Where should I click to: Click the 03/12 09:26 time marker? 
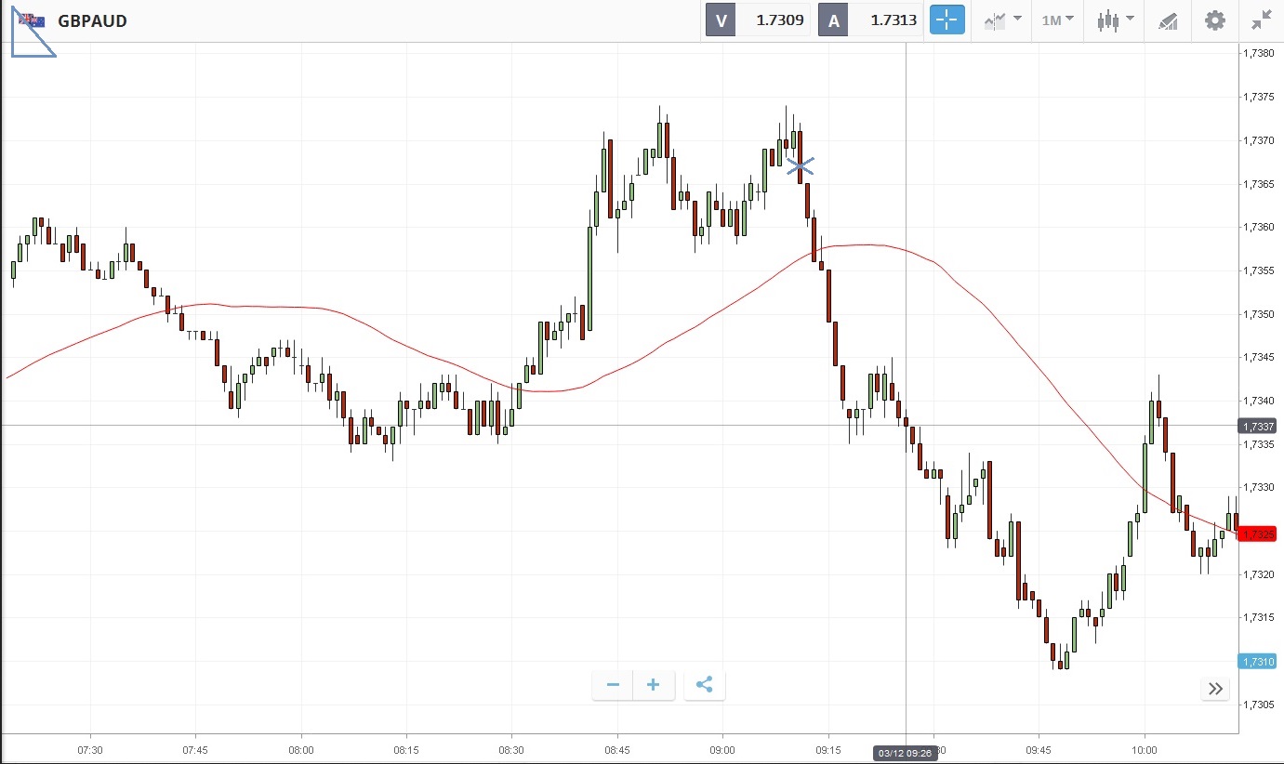[906, 753]
